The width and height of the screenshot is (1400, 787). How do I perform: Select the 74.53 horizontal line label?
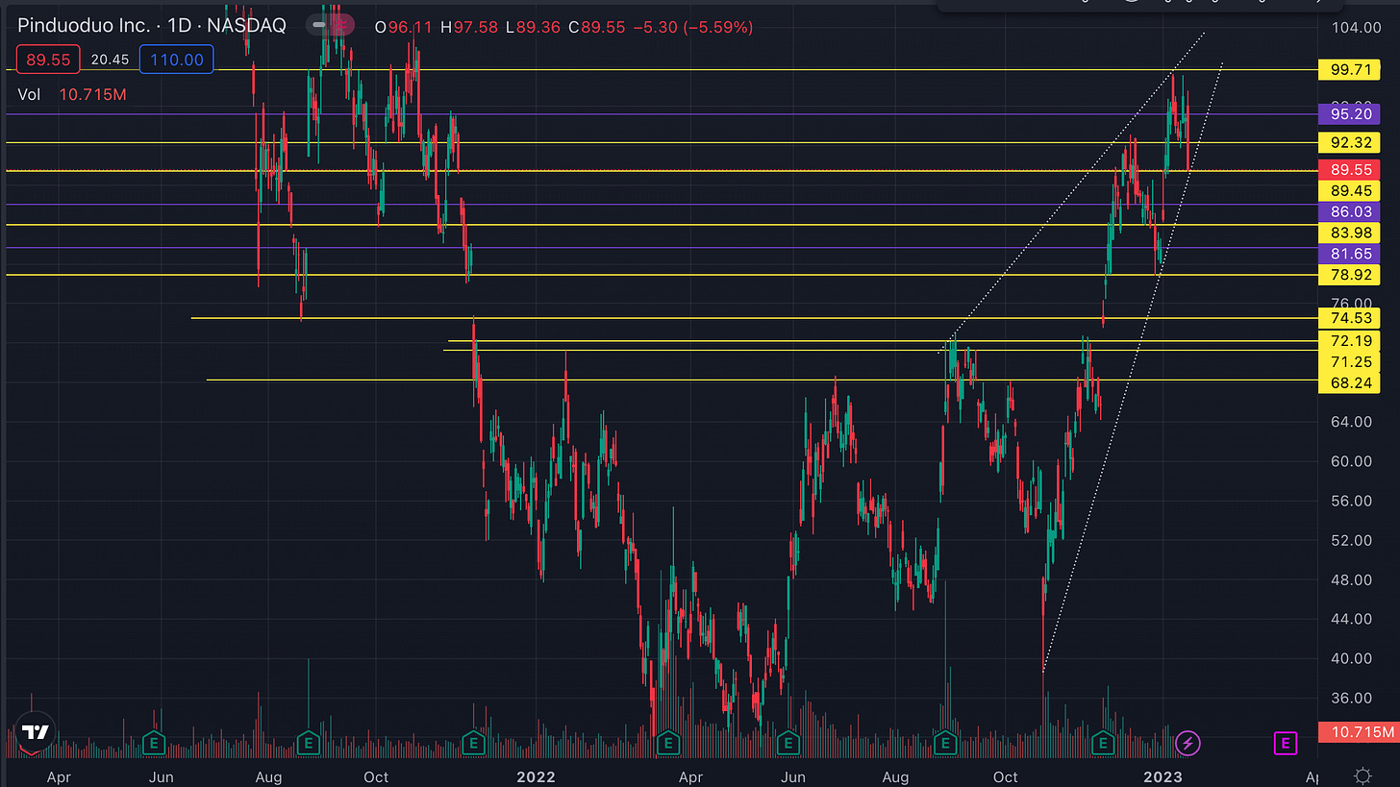(x=1351, y=318)
